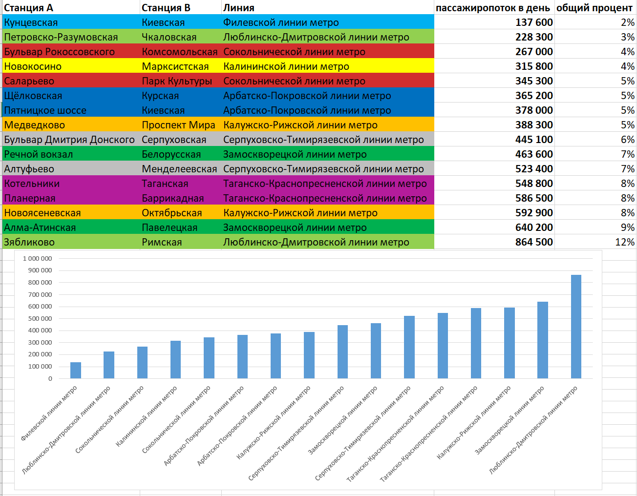
Task: Click passenger value '365 200'
Action: click(494, 95)
